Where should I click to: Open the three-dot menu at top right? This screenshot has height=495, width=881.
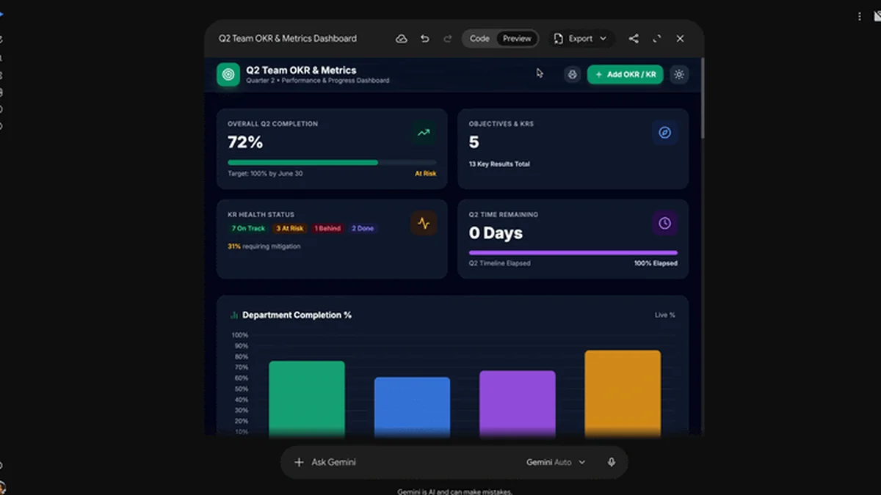[860, 16]
